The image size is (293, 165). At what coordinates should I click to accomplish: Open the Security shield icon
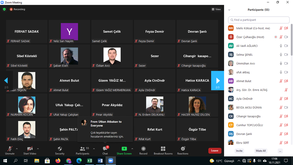60,149
